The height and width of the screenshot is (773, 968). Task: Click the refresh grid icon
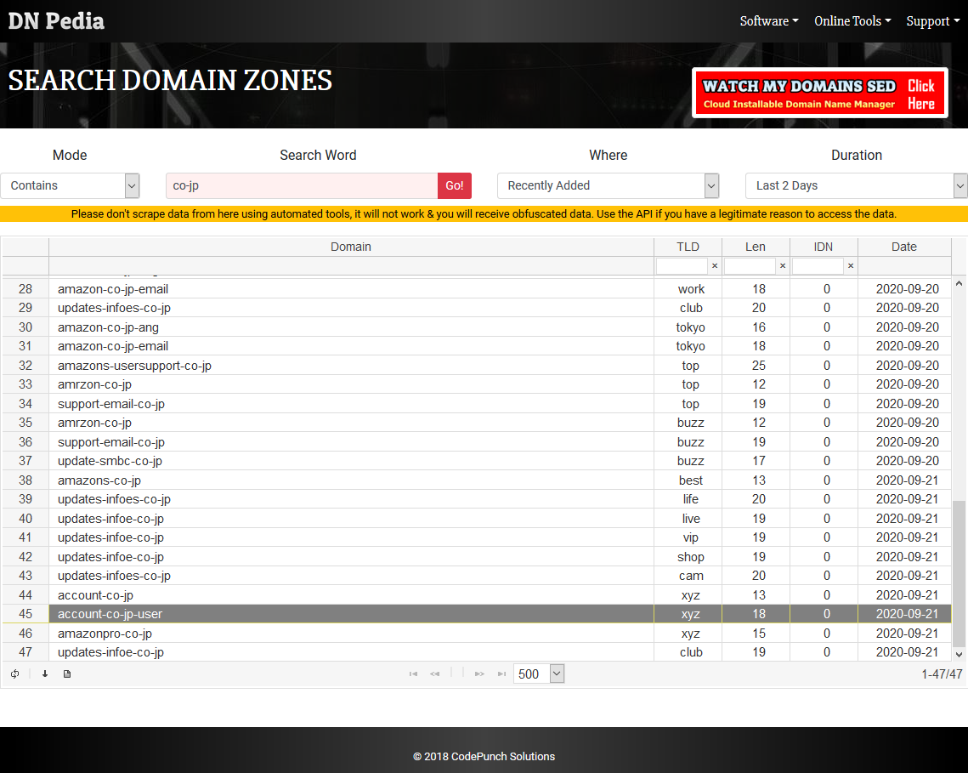pyautogui.click(x=15, y=674)
